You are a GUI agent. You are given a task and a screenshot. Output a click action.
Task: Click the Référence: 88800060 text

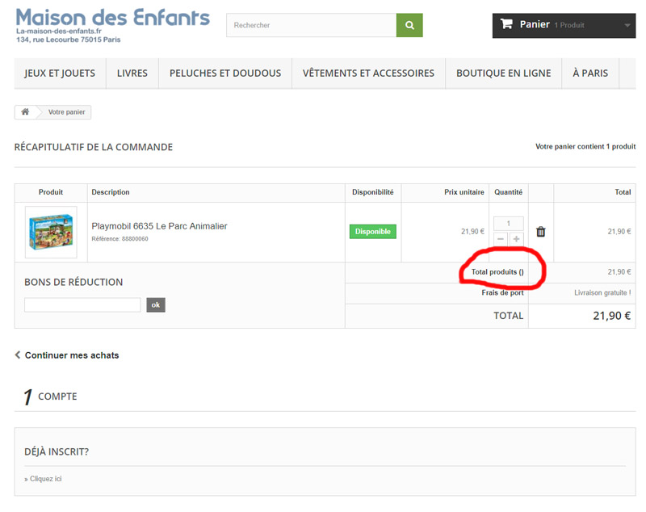(x=120, y=238)
